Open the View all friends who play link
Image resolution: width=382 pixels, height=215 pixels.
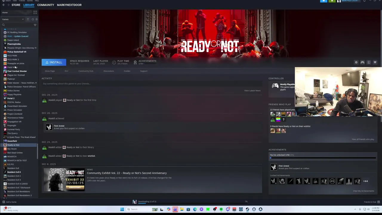[x=363, y=139]
